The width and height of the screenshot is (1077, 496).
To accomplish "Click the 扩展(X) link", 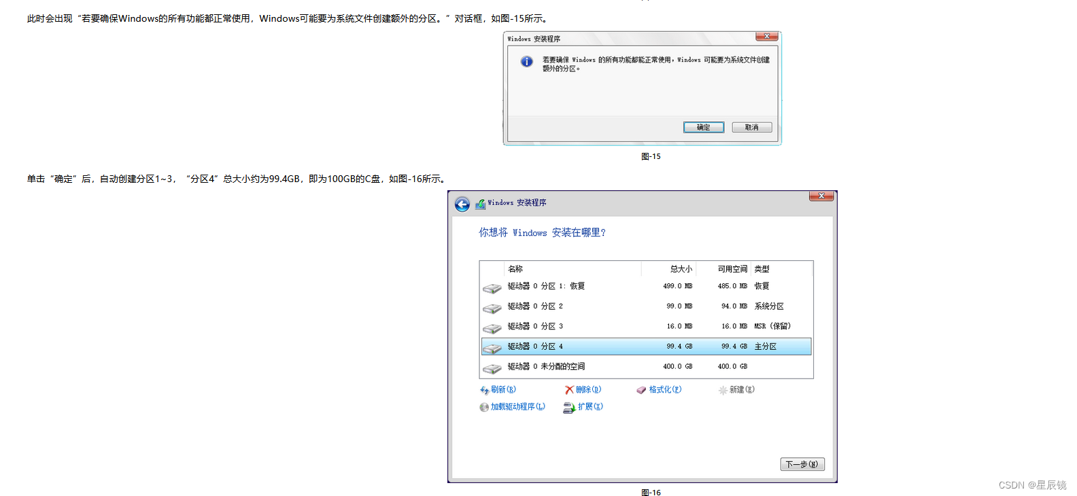I will [590, 406].
